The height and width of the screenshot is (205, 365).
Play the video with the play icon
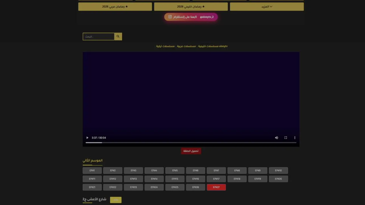tap(87, 138)
